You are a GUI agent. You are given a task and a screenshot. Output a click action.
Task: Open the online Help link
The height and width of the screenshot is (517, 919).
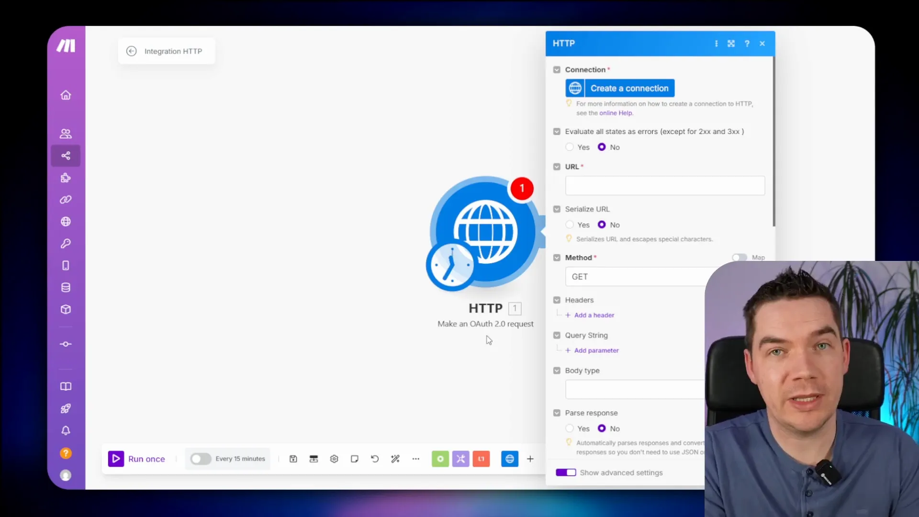pyautogui.click(x=616, y=113)
